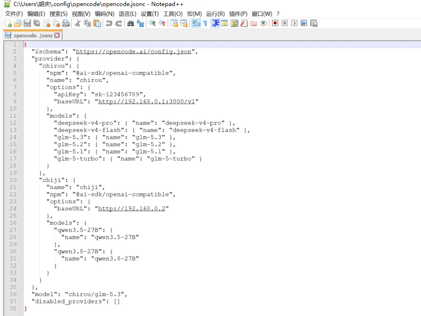421x316 pixels.
Task: Open the http://192.168.0.2 baseURL link
Action: click(x=132, y=208)
